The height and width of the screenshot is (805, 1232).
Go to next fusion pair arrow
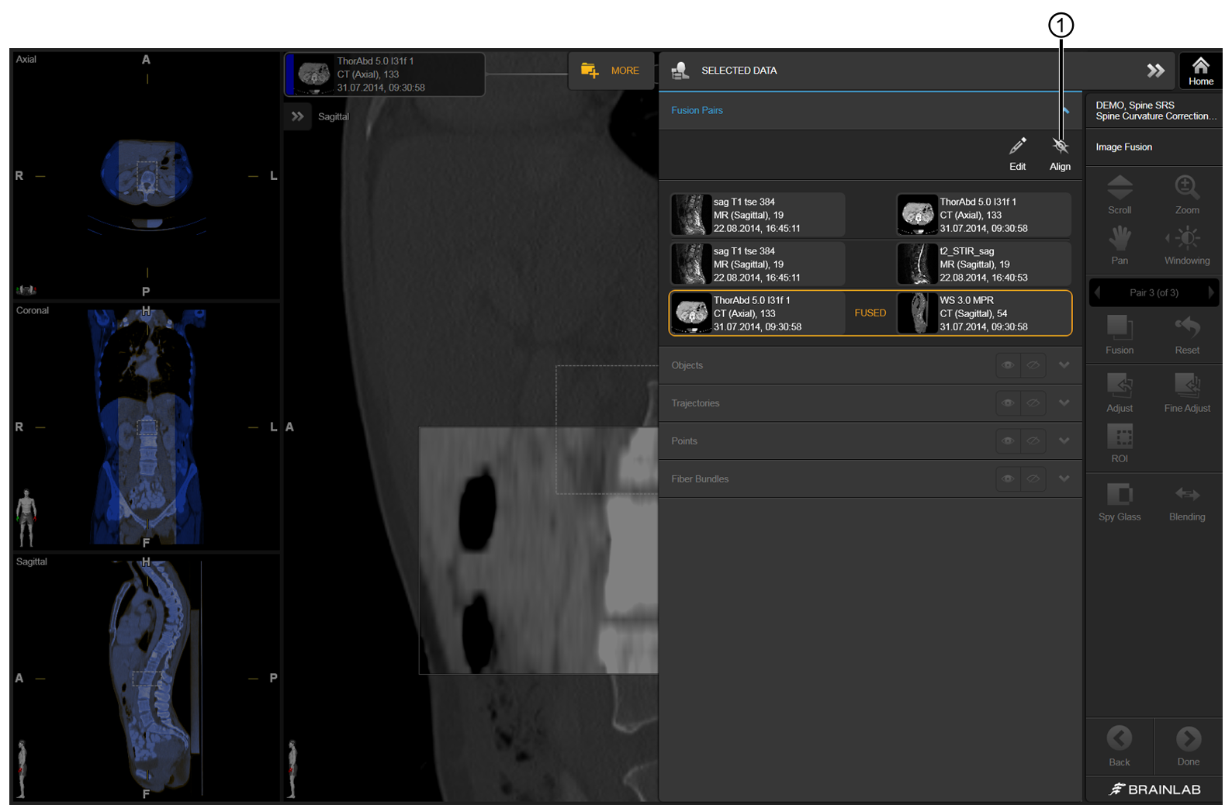1211,292
